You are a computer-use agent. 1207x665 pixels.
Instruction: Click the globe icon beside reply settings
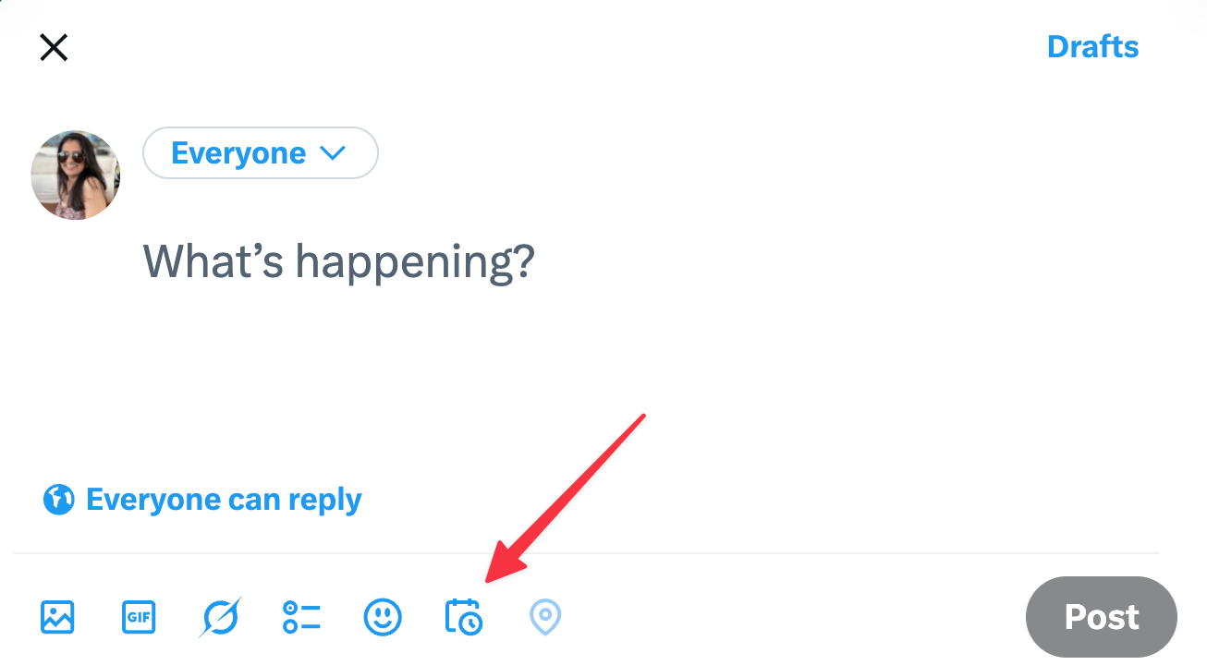58,499
